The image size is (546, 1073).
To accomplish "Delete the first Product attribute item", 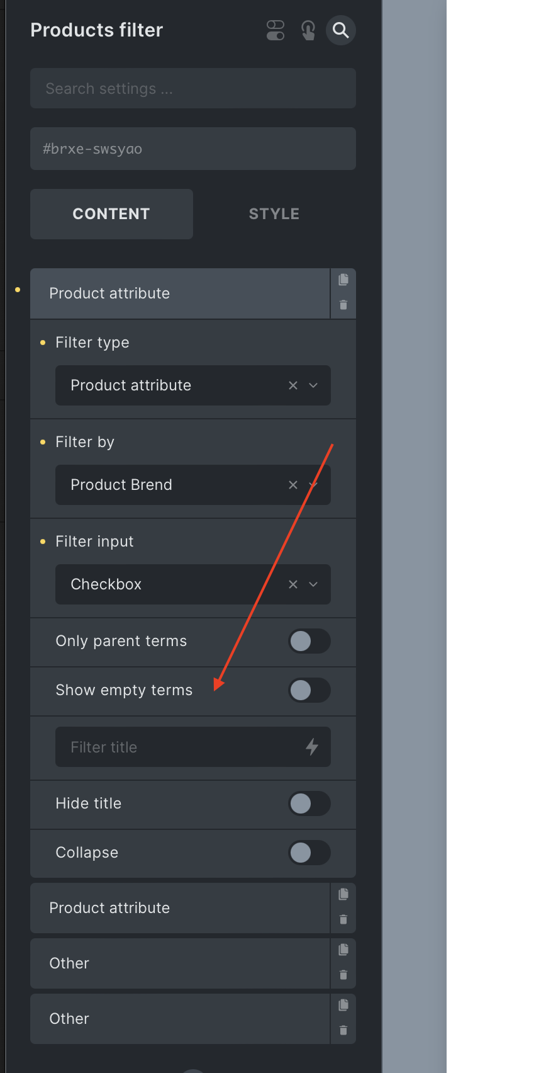I will tap(343, 305).
